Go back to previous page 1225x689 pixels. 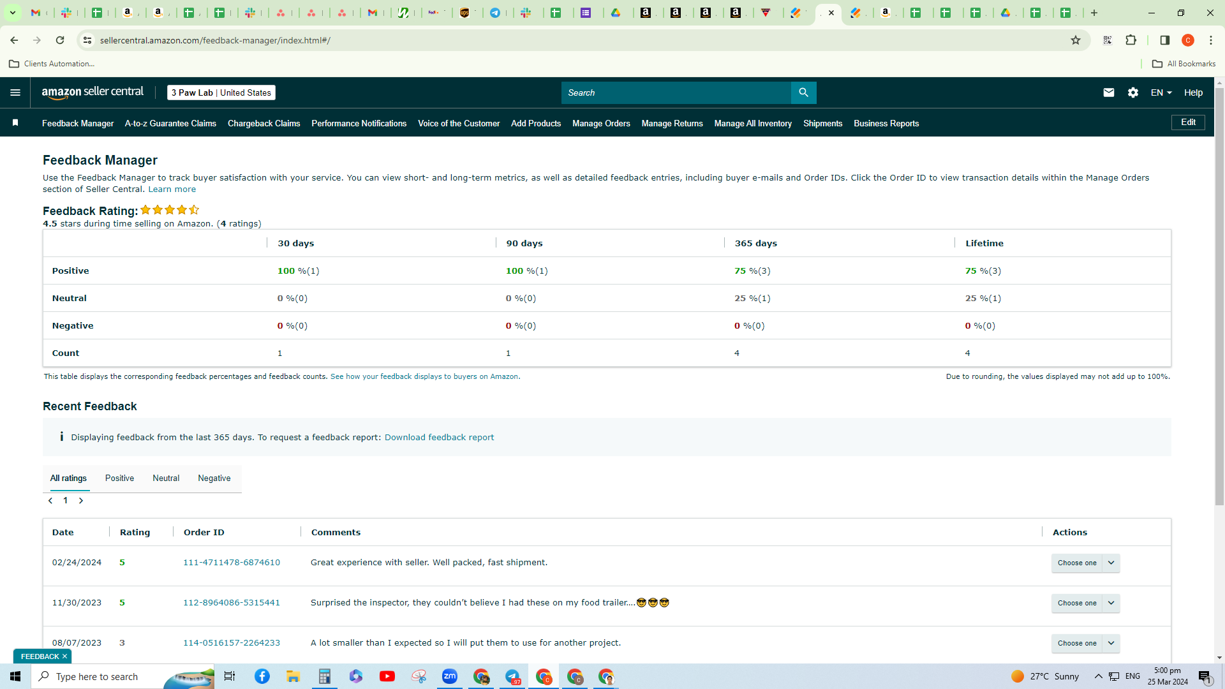point(14,40)
